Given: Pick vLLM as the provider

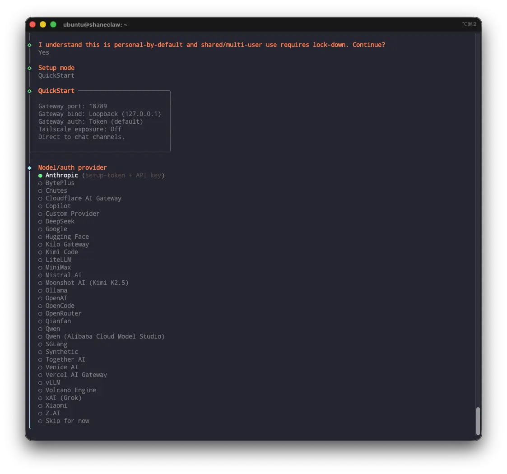Looking at the screenshot, I should [x=49, y=382].
